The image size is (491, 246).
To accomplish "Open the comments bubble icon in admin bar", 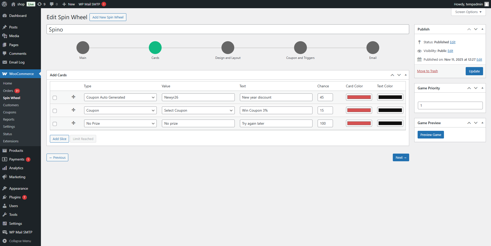I will click(52, 4).
